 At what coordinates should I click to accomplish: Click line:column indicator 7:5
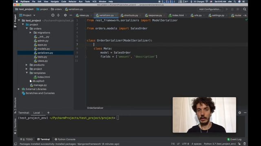[173, 144]
